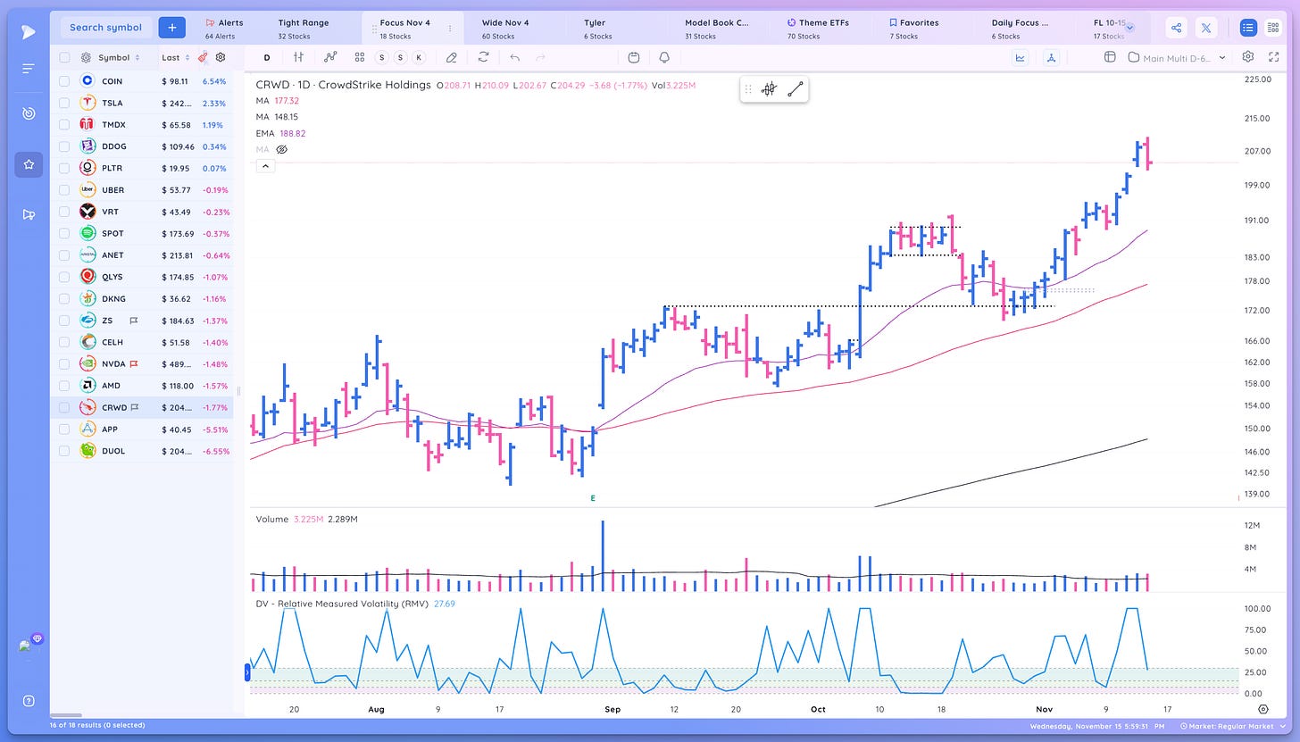Toggle hidden MA indicator eye icon
1300x742 pixels.
coord(281,150)
